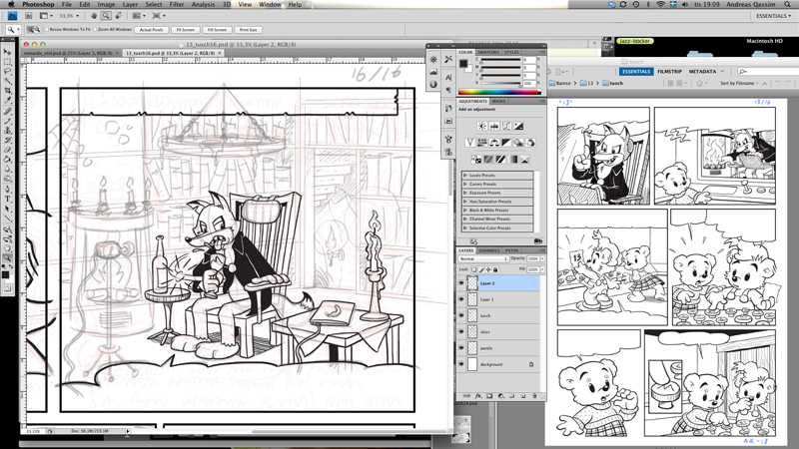Toggle lock transparent pixels in Layers panel
The height and width of the screenshot is (449, 799).
click(473, 269)
